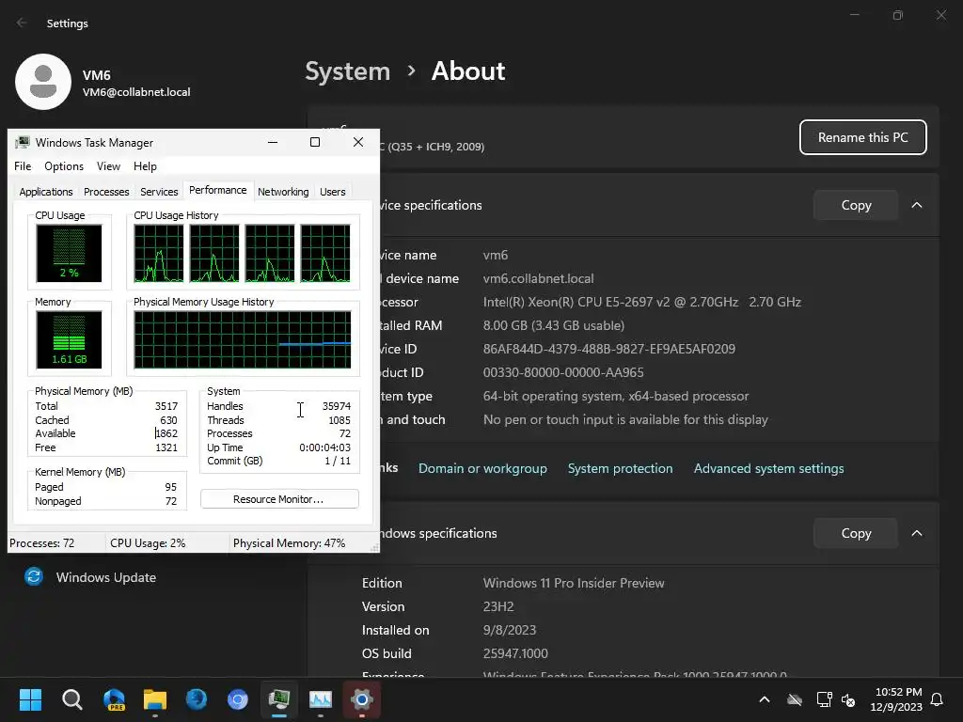Collapse the Windows specifications section
This screenshot has height=722, width=963.
(917, 533)
